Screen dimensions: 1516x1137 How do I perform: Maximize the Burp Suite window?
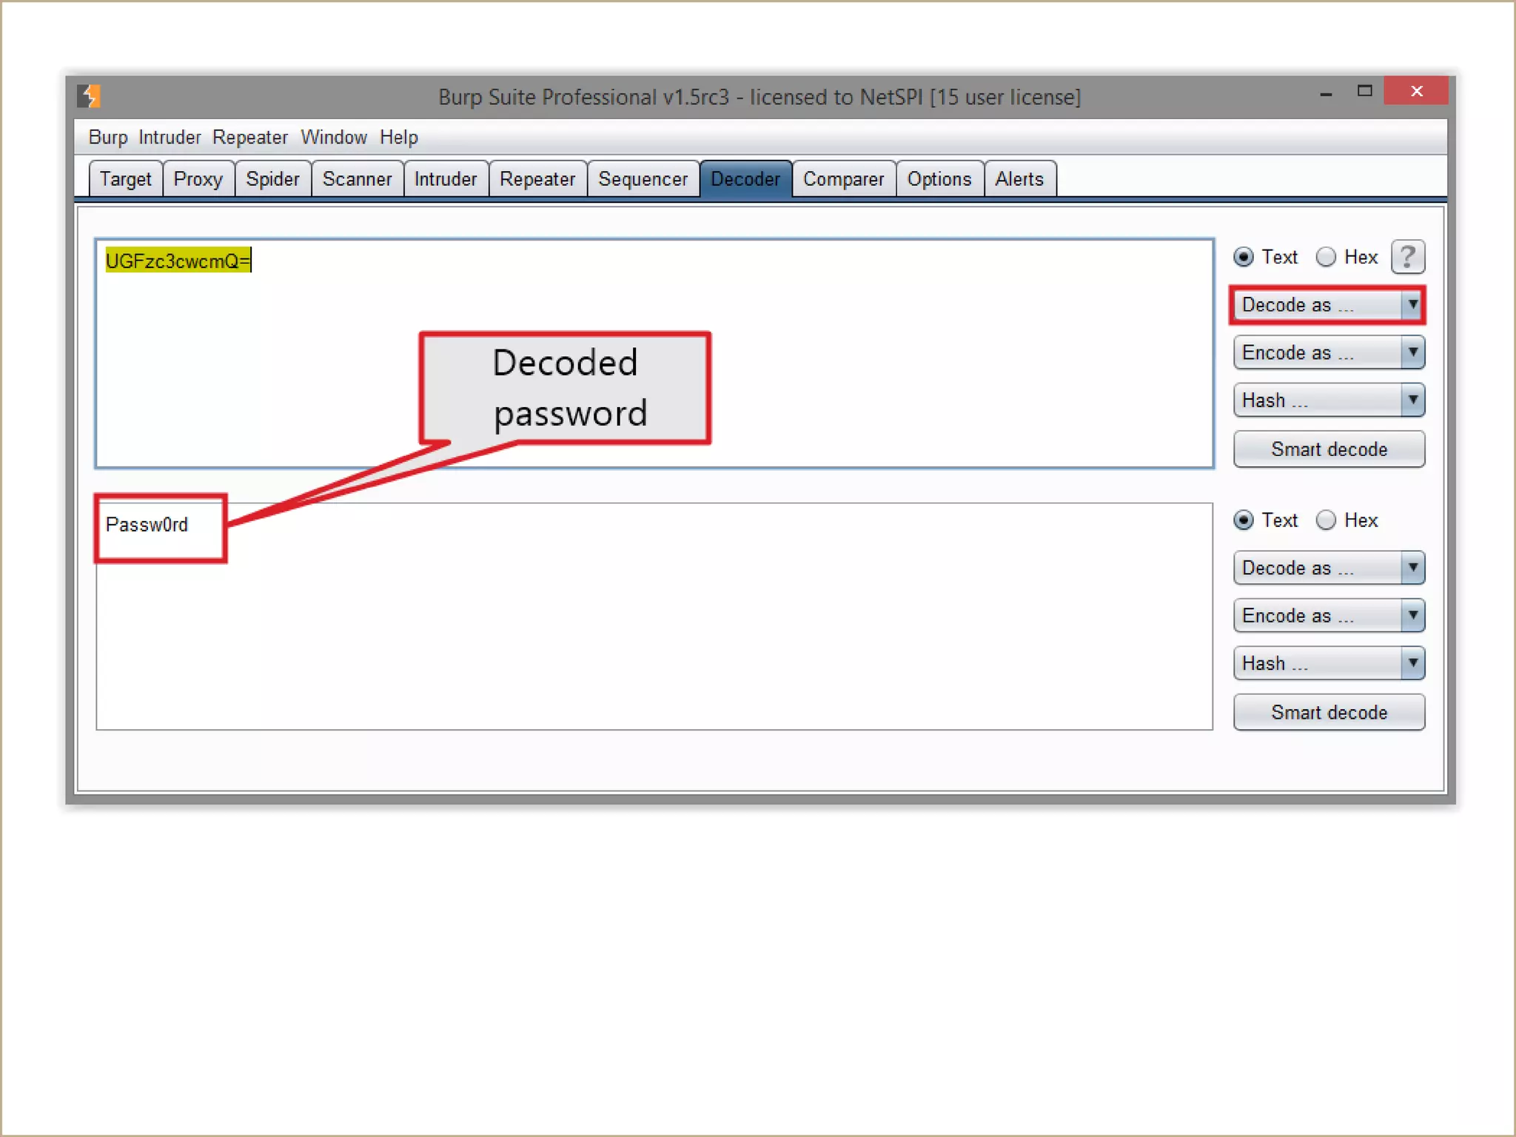click(x=1364, y=91)
